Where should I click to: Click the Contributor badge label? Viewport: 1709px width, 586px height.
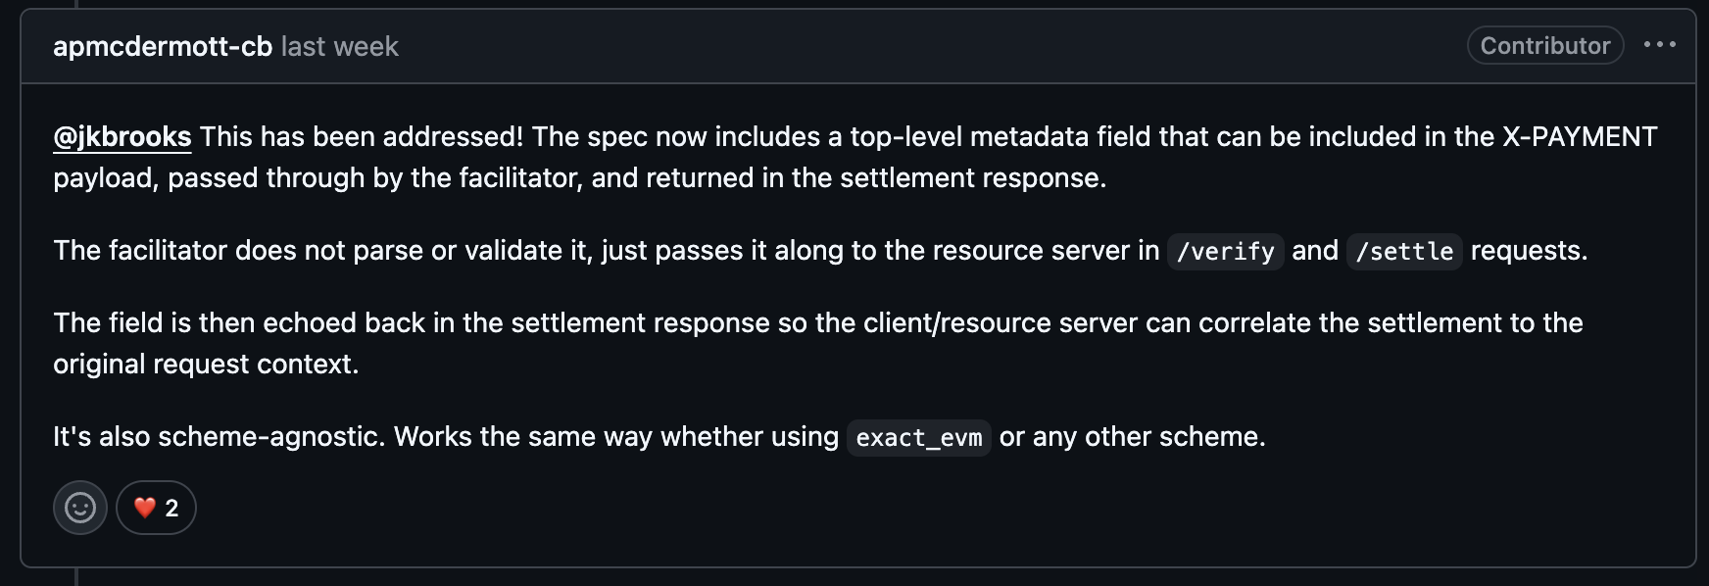(x=1544, y=45)
